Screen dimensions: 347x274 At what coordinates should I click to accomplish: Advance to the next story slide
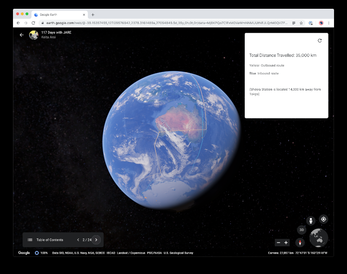coord(96,240)
